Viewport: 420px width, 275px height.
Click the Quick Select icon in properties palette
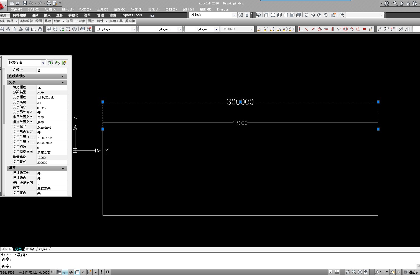click(x=64, y=63)
